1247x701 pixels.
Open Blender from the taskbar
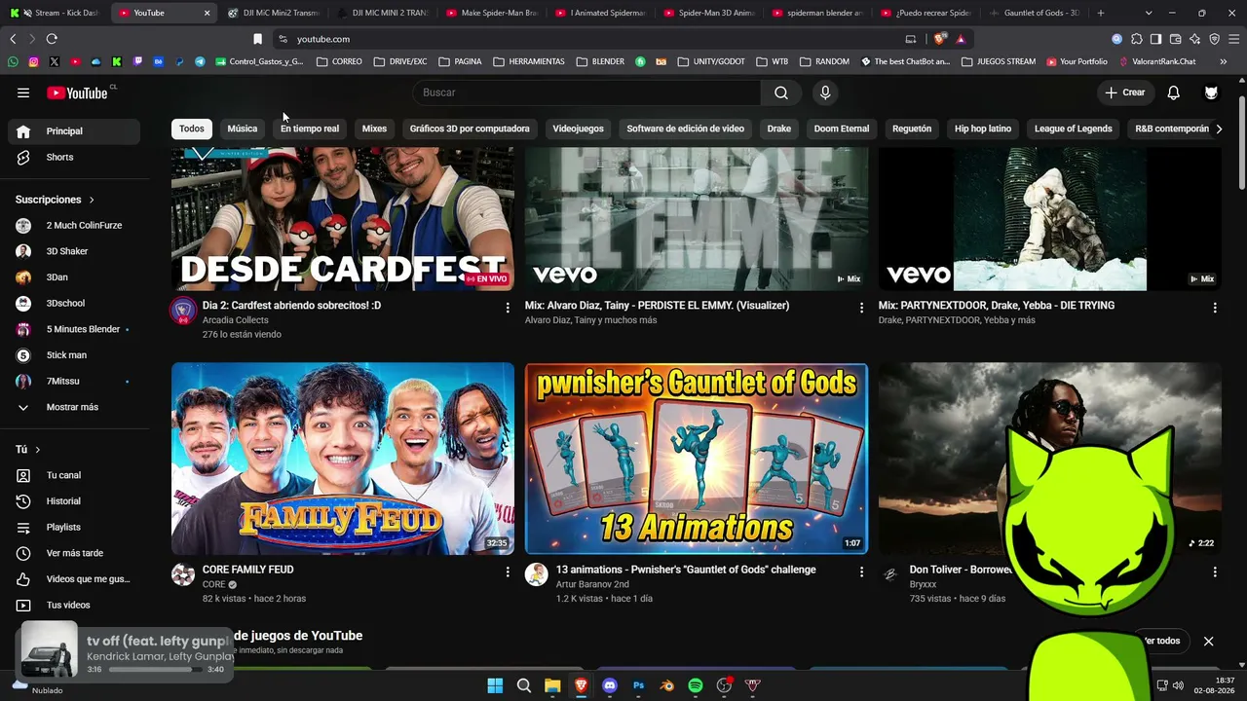click(667, 685)
